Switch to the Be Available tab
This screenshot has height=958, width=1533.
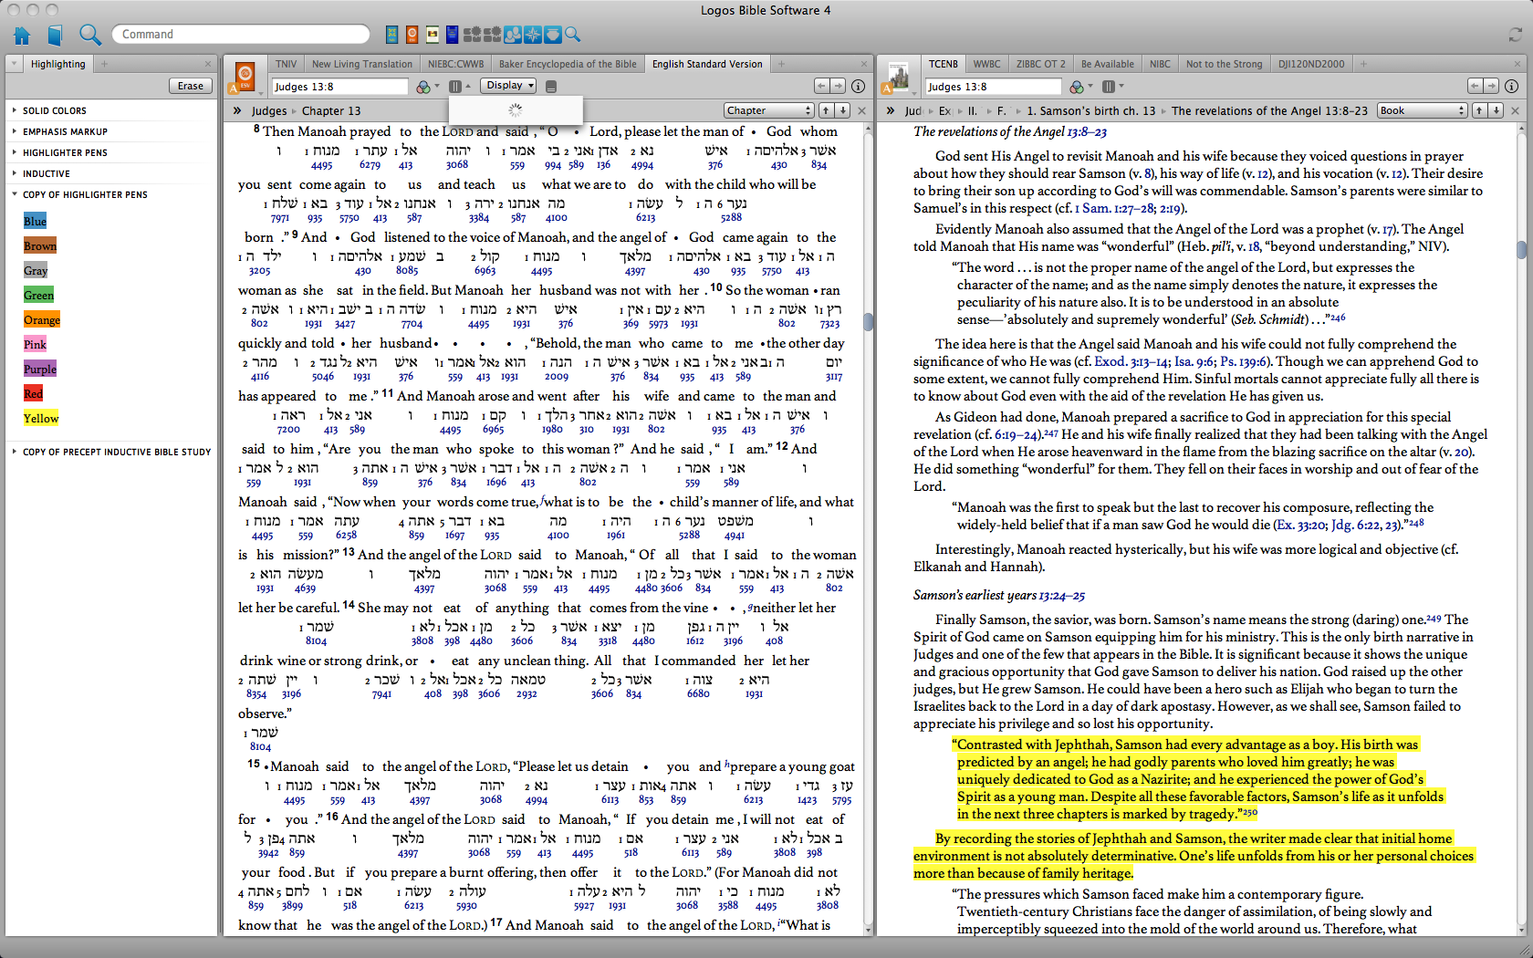click(x=1108, y=64)
